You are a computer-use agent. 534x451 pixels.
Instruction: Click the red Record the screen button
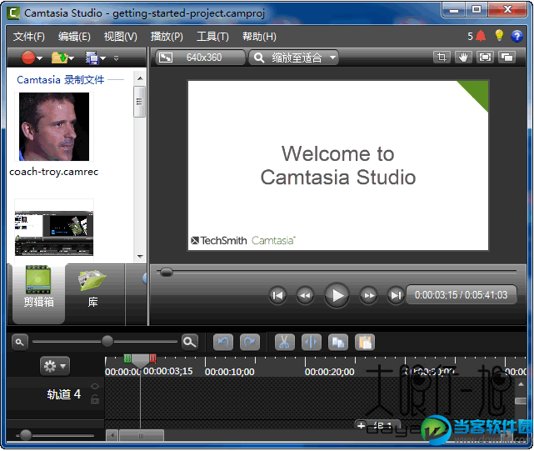click(x=28, y=58)
